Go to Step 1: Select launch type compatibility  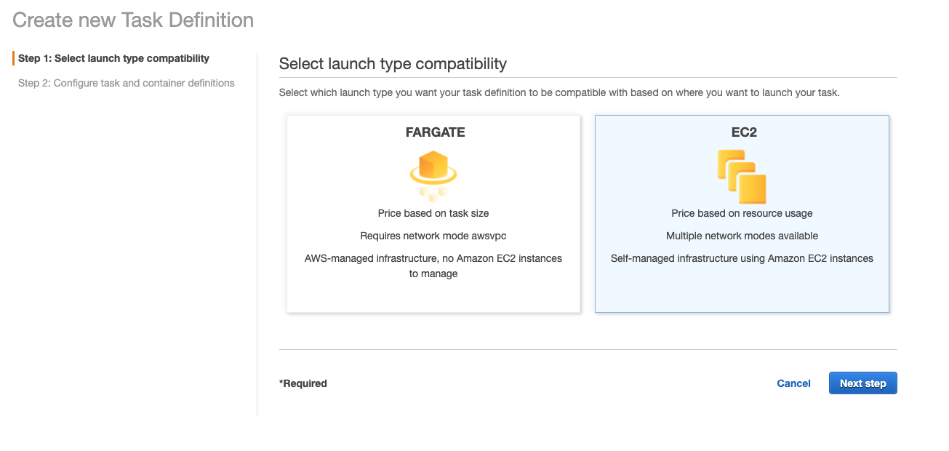coord(113,58)
